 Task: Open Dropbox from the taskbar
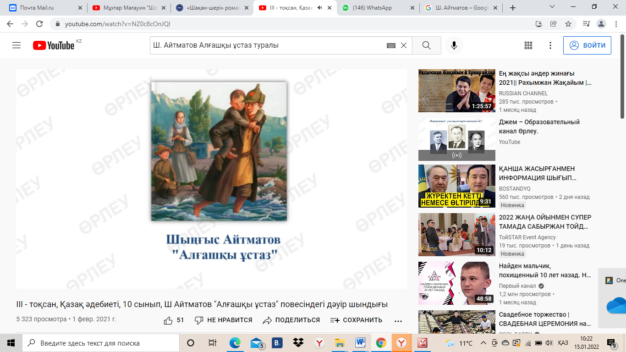[298, 343]
